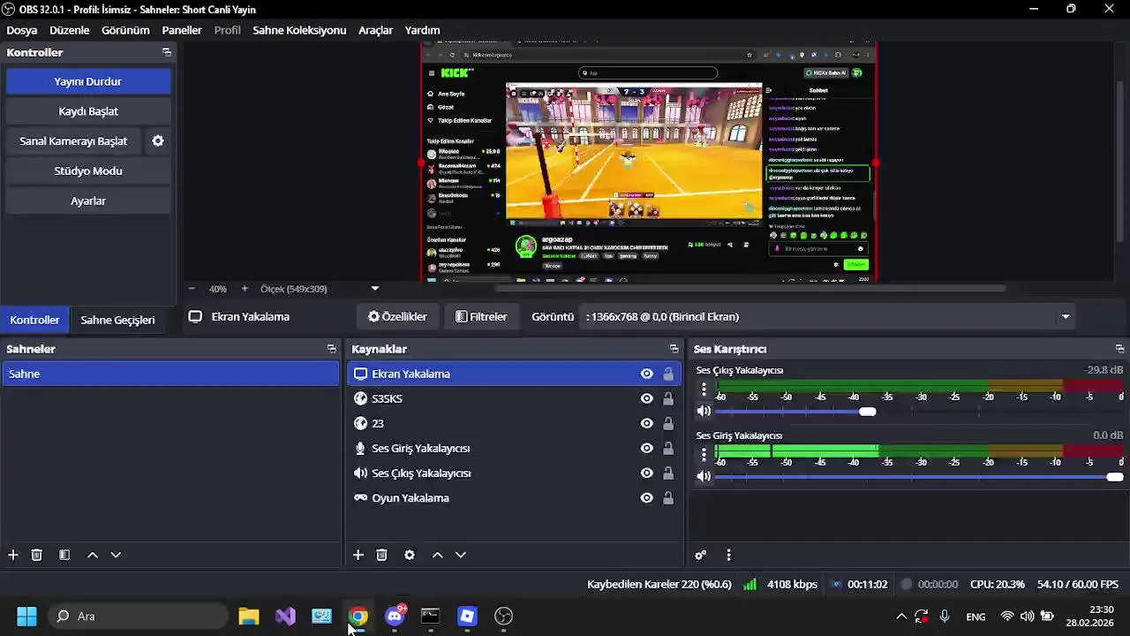The image size is (1130, 636).
Task: Open advanced audio properties gears icon
Action: tap(701, 555)
